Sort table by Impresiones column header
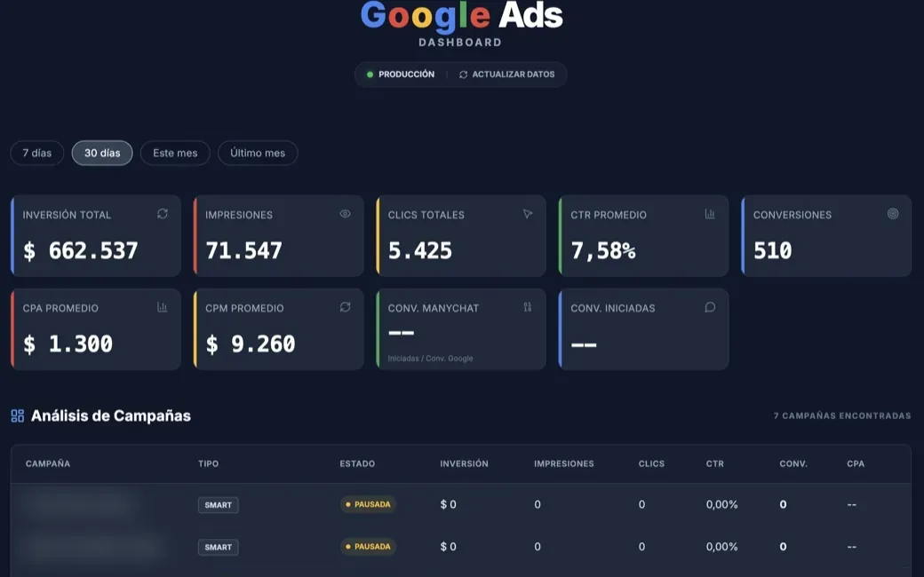 (x=564, y=463)
